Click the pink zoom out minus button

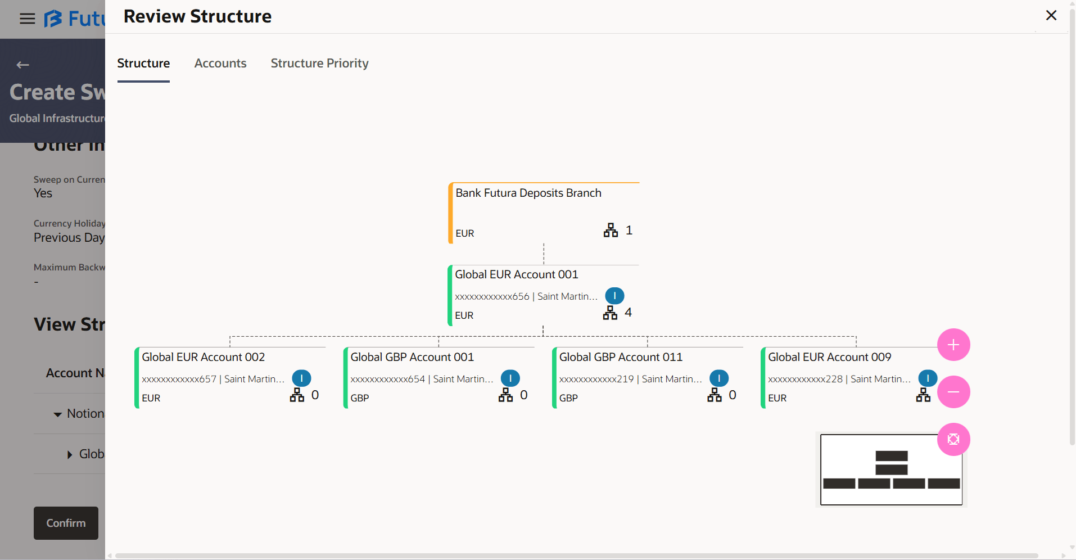pos(953,392)
